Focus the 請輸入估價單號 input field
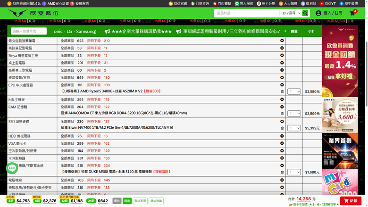This screenshot has width=368, height=207. 29,31
